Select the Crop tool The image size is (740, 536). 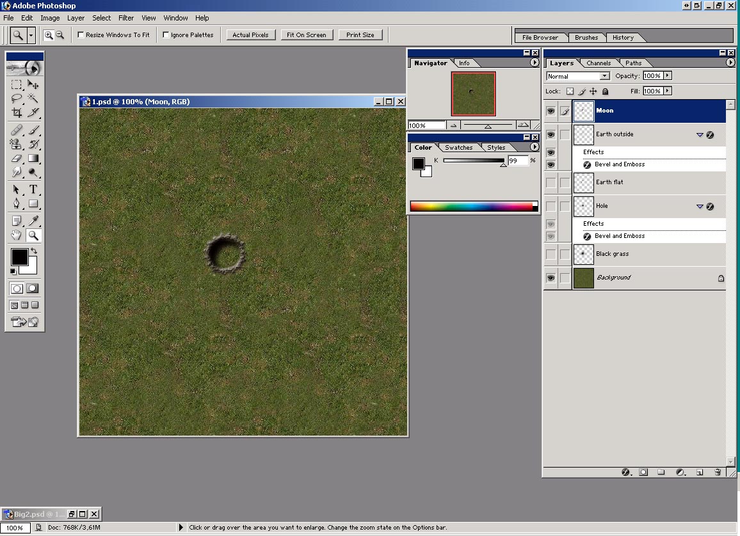point(17,113)
